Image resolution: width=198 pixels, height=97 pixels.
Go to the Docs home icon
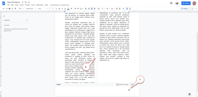point(4,3)
